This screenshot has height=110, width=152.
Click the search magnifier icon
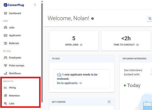point(150,18)
